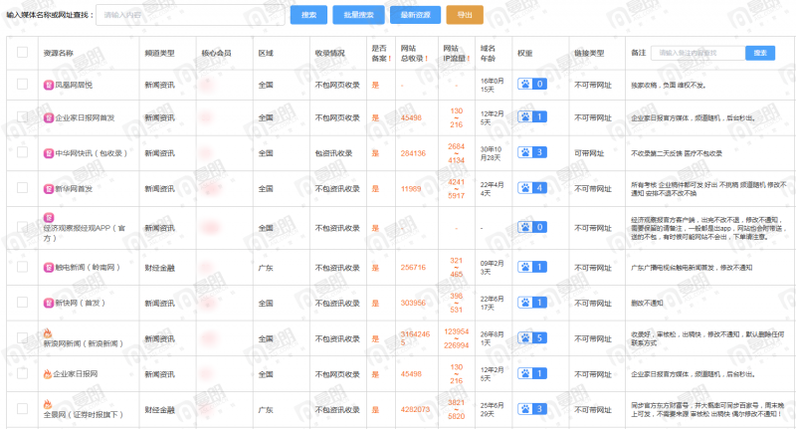
Task: Click the weight badge 1 in 新快网 row
Action: 532,302
